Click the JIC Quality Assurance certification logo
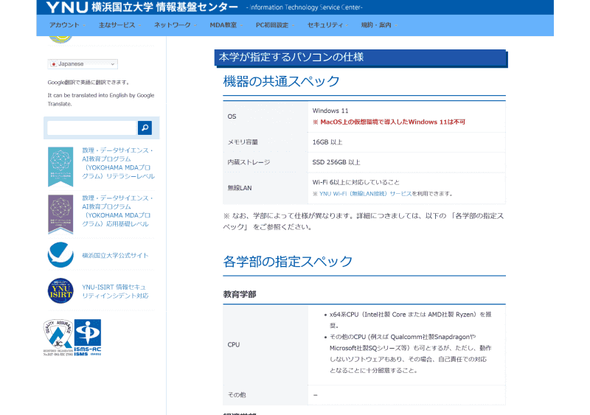The image size is (590, 415). pos(58,338)
